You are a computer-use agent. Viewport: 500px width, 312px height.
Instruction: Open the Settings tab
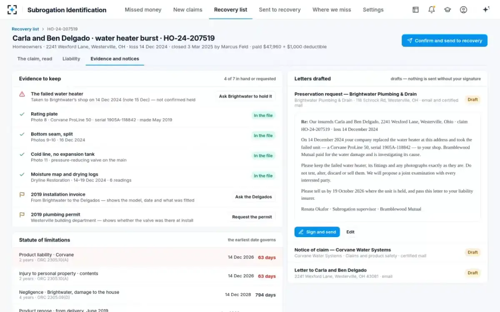[373, 10]
